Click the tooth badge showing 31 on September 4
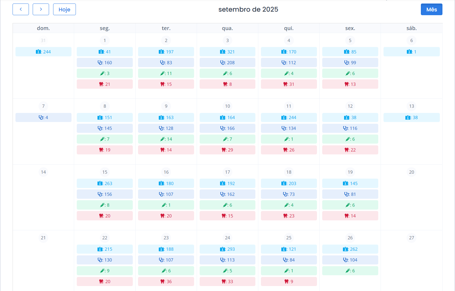 click(289, 84)
